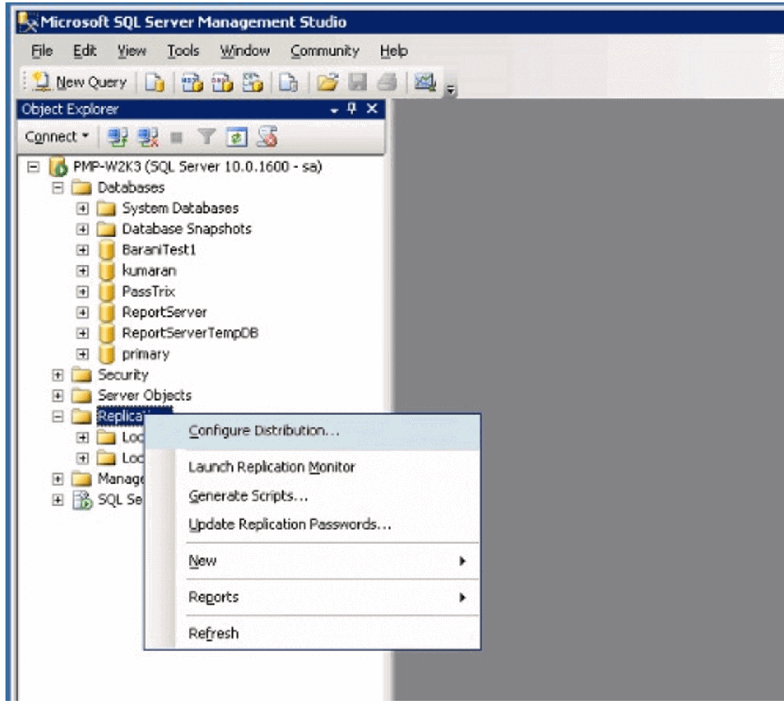Expand the BaraniTest1 database
This screenshot has width=784, height=704.
(82, 249)
